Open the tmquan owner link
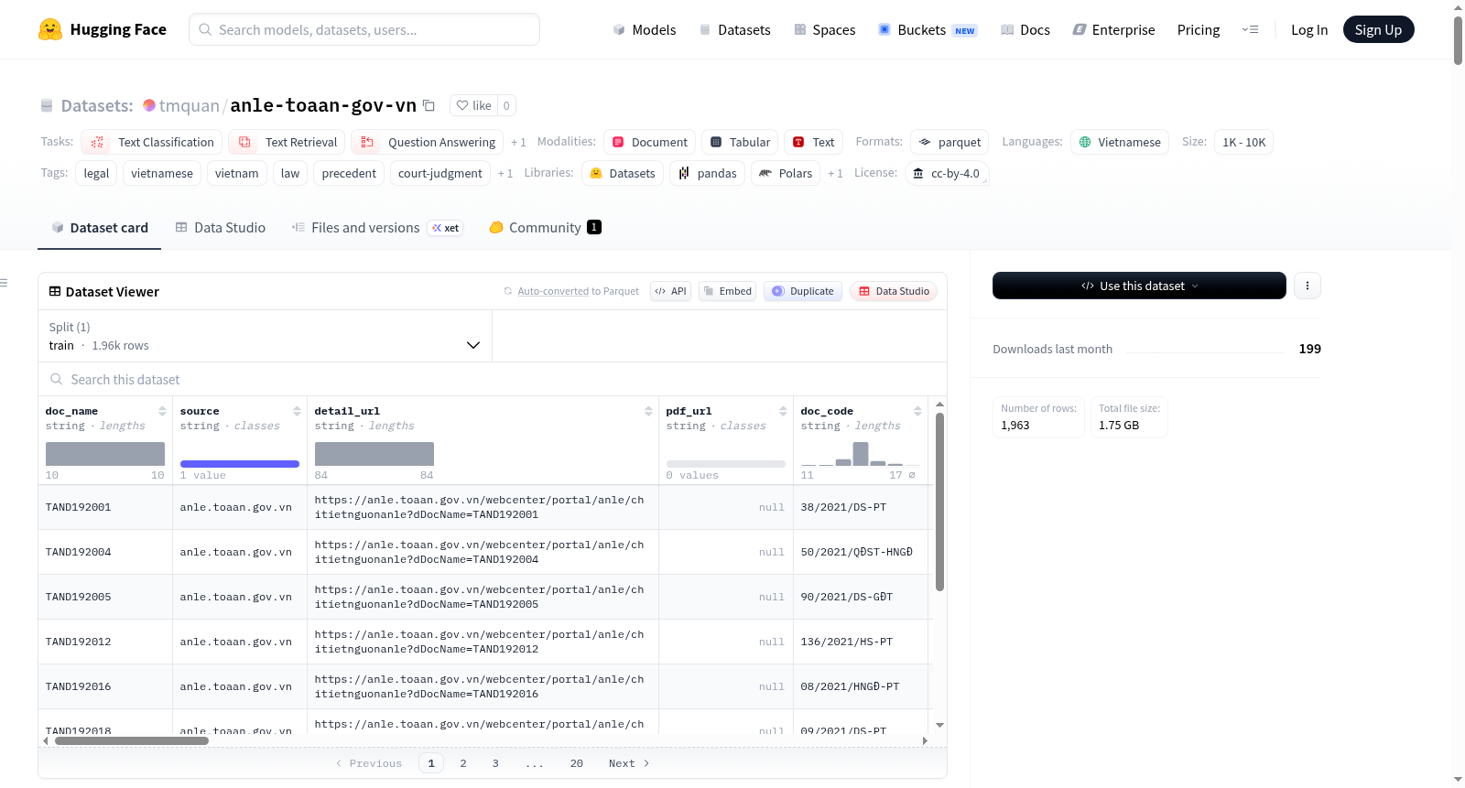This screenshot has height=788, width=1465. (x=189, y=105)
